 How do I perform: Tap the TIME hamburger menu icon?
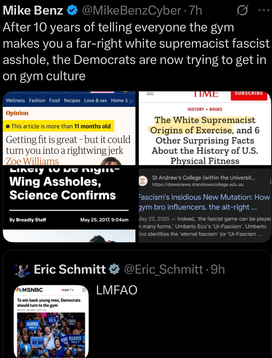point(150,94)
